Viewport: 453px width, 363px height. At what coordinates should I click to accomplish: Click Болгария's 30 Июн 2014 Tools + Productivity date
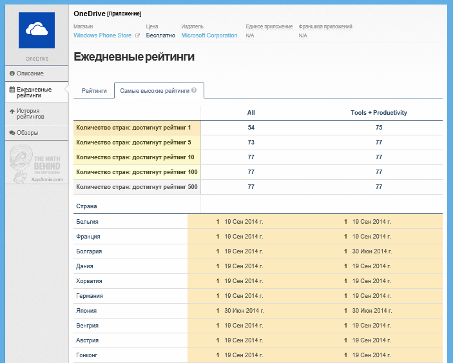(372, 251)
